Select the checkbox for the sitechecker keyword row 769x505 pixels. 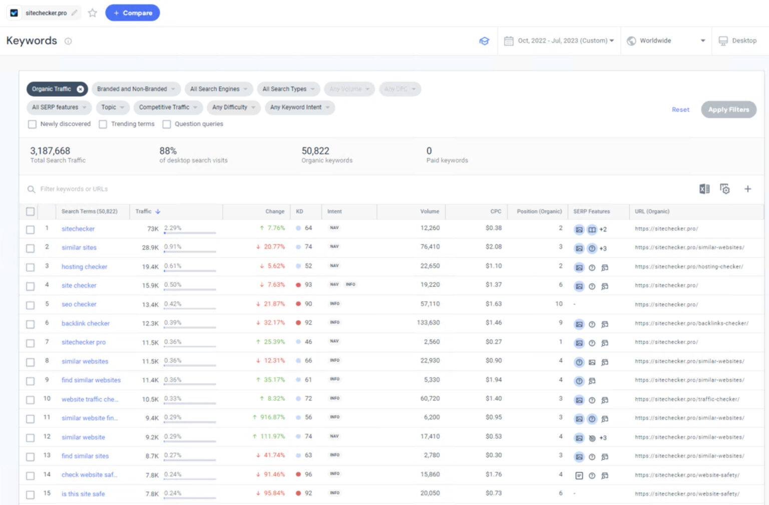tap(30, 229)
